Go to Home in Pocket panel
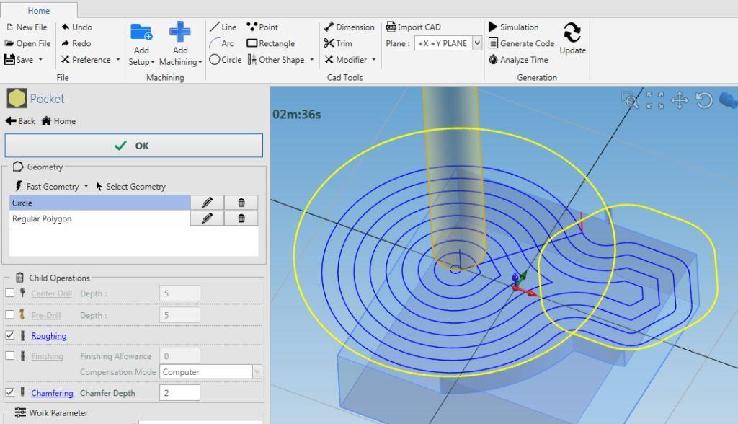The image size is (738, 424). [59, 121]
